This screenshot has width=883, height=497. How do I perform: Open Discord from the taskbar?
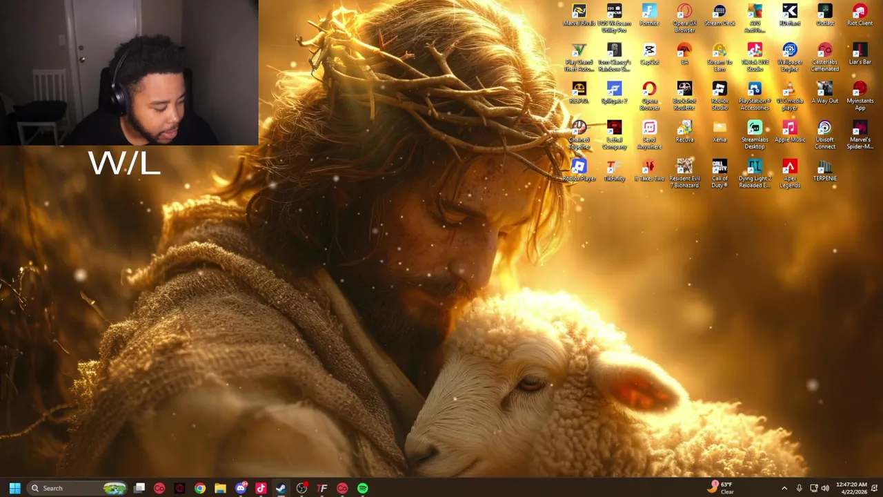pyautogui.click(x=241, y=488)
